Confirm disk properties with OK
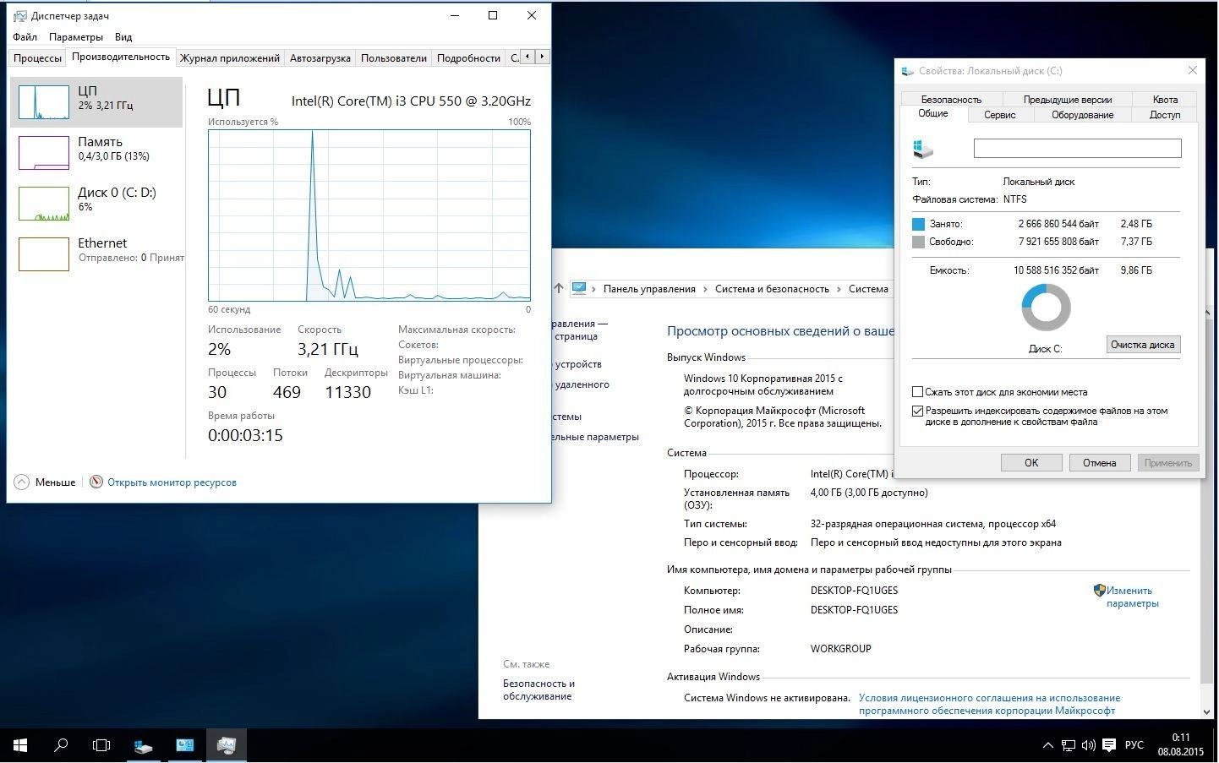Image resolution: width=1219 pixels, height=763 pixels. pyautogui.click(x=1031, y=462)
